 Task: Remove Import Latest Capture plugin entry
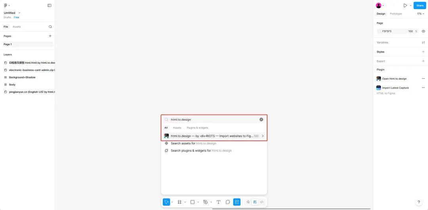423,88
